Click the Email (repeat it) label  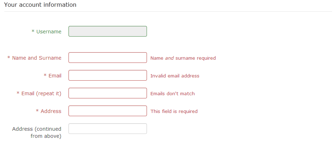(x=41, y=93)
